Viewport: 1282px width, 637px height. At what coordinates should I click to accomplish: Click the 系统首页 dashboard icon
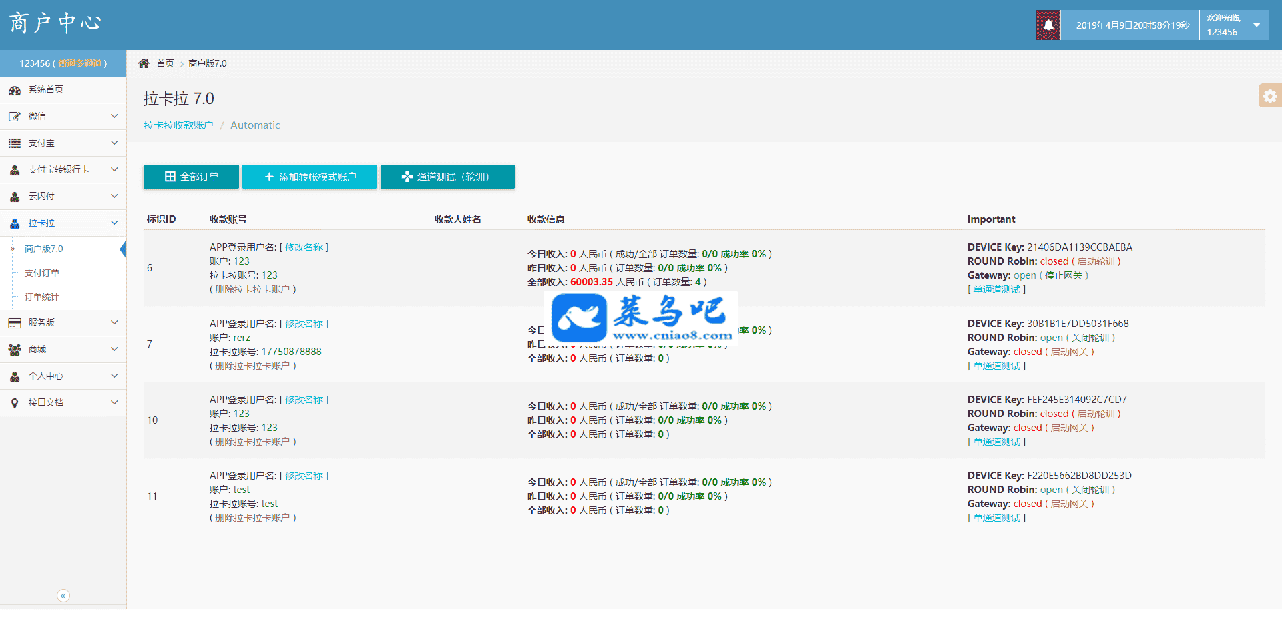(15, 90)
